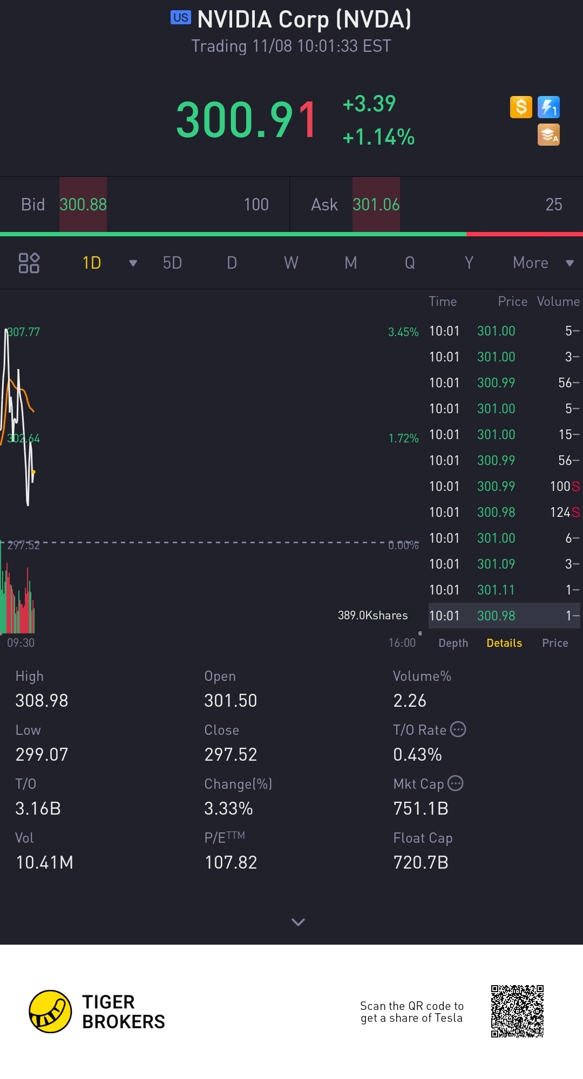Tap the change percent +1.14%

tap(378, 137)
